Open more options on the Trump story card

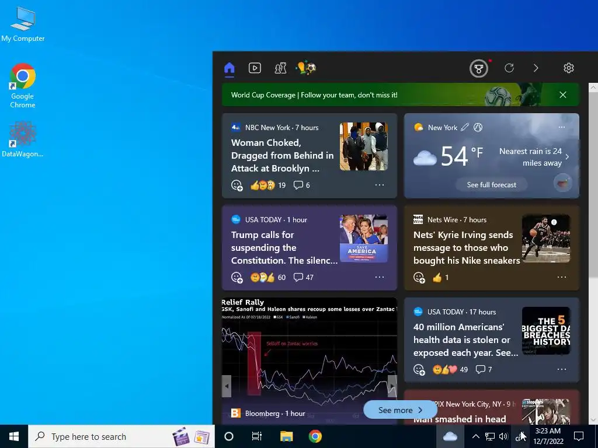coord(380,277)
